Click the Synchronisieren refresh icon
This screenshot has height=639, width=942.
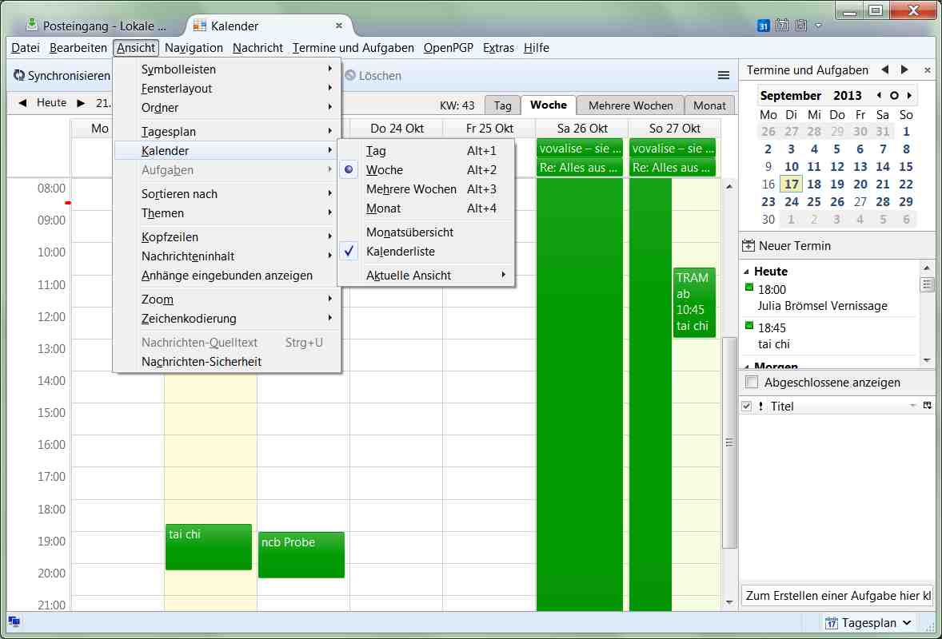coord(19,76)
